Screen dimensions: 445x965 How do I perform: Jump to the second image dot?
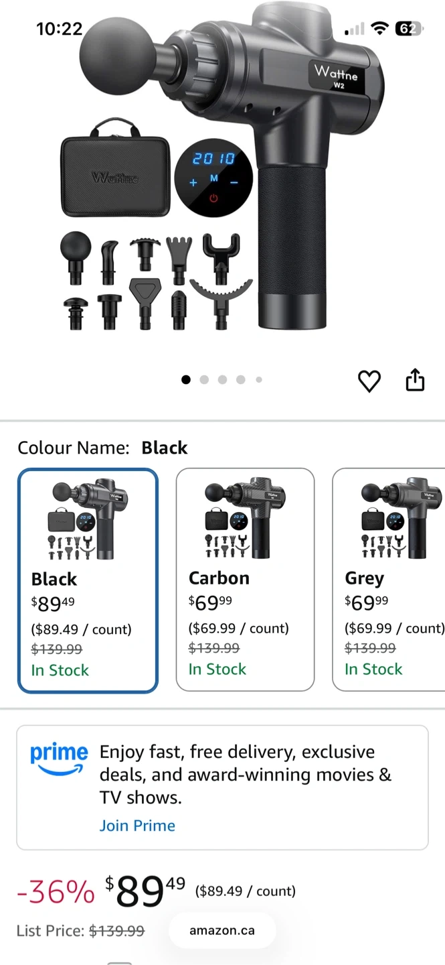pyautogui.click(x=204, y=380)
